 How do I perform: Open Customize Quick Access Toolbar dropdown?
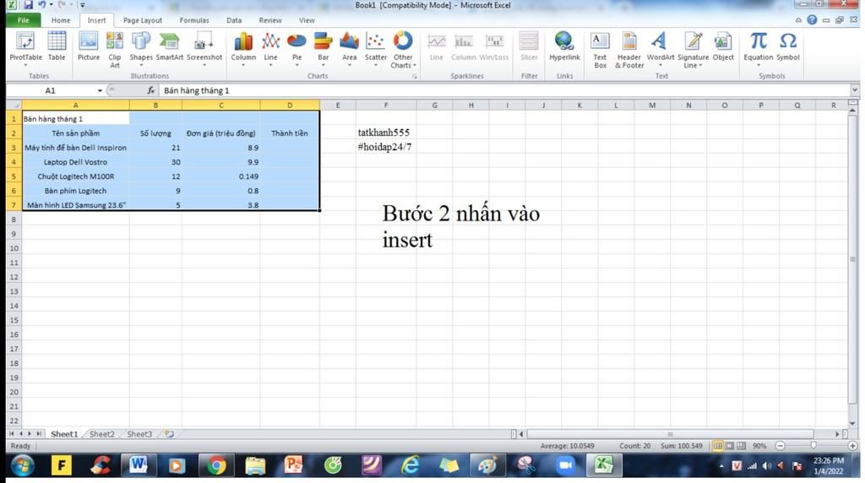pos(82,5)
